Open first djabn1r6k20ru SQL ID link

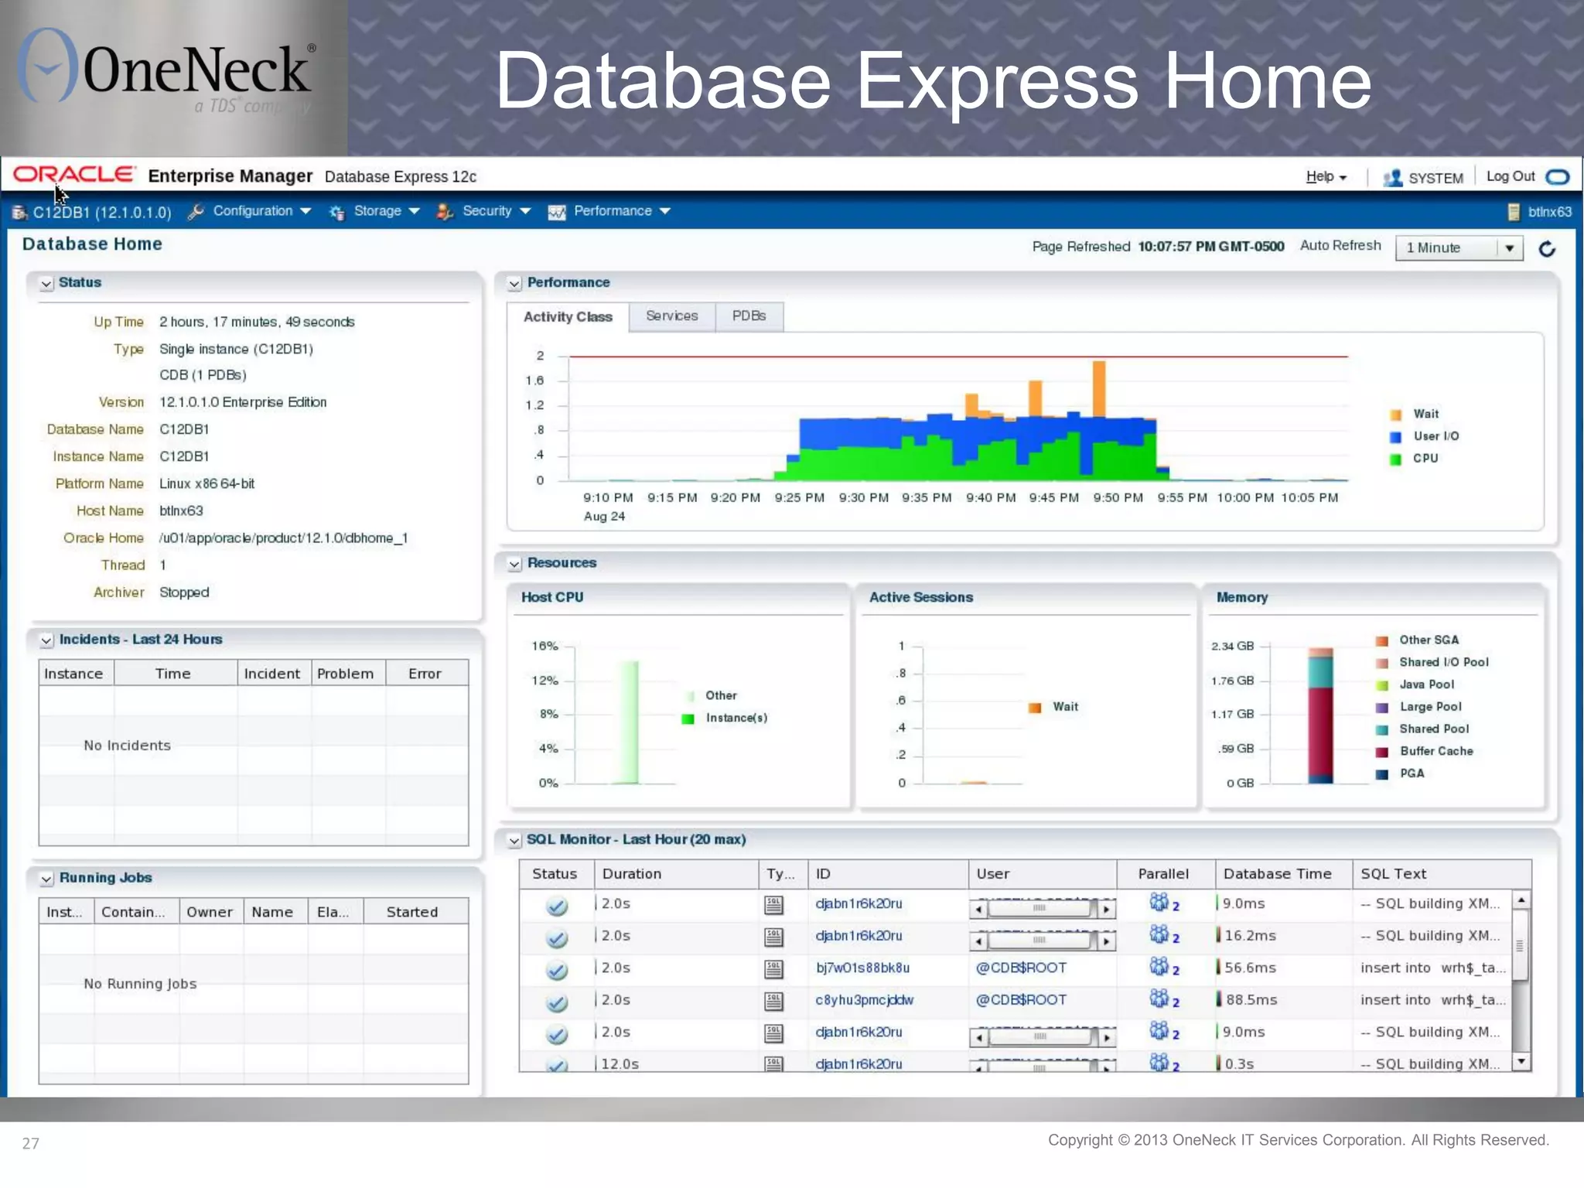859,904
